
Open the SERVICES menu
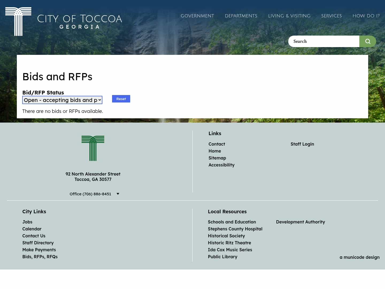pyautogui.click(x=332, y=16)
